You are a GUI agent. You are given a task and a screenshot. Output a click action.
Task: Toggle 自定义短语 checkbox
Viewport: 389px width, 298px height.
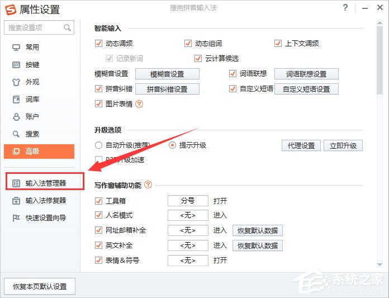233,89
